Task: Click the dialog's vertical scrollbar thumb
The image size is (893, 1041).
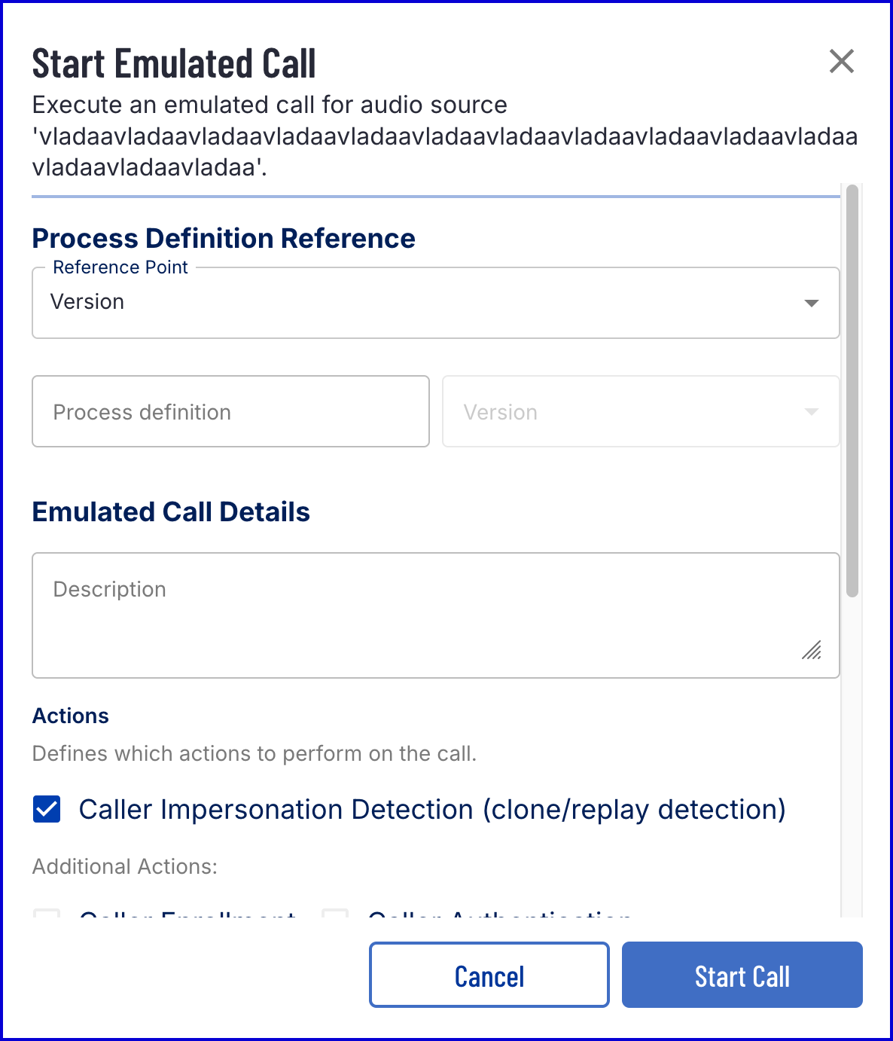Action: 852,391
